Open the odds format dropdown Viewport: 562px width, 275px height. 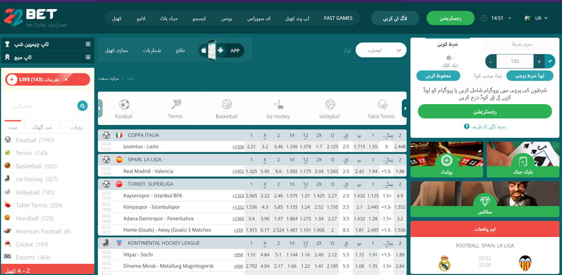[x=381, y=50]
